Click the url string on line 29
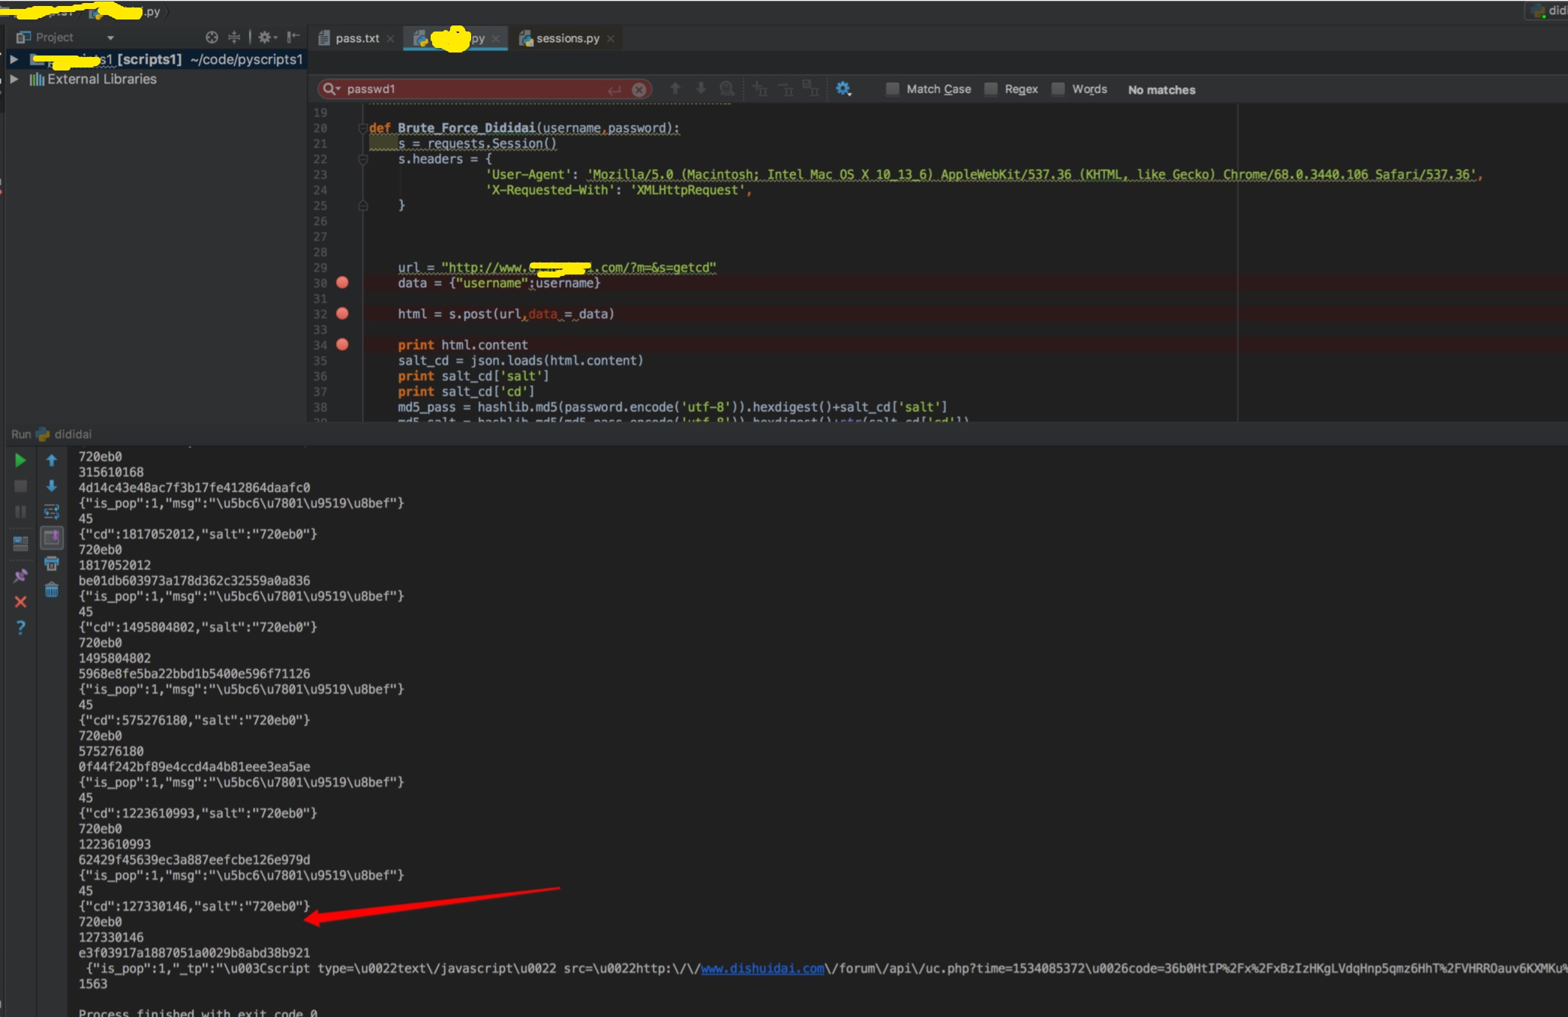The height and width of the screenshot is (1017, 1568). (x=578, y=268)
